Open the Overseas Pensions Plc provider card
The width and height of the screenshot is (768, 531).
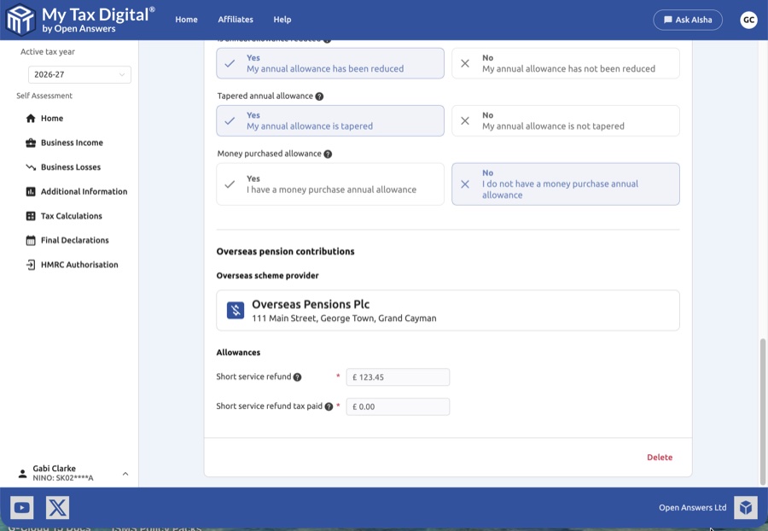point(447,311)
